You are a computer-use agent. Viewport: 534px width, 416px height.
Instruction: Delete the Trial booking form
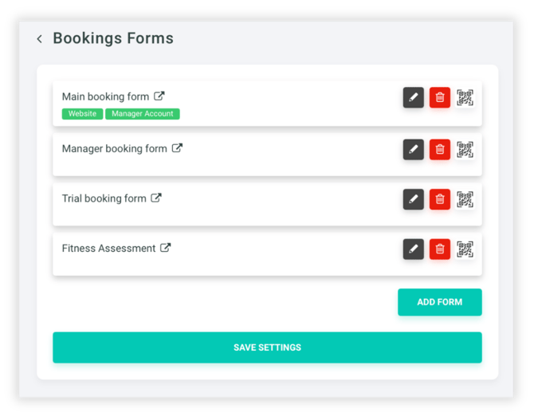(439, 199)
